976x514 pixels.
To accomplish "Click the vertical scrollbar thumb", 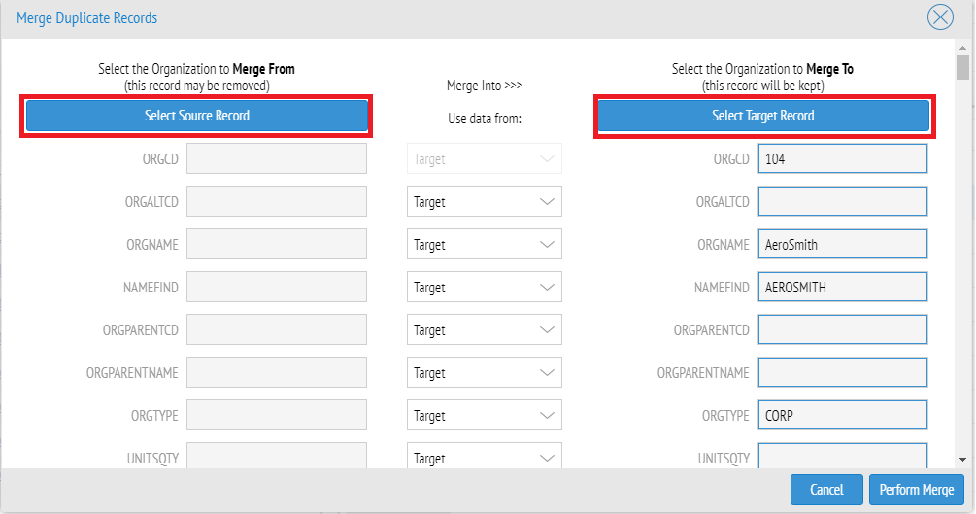I will click(x=963, y=67).
